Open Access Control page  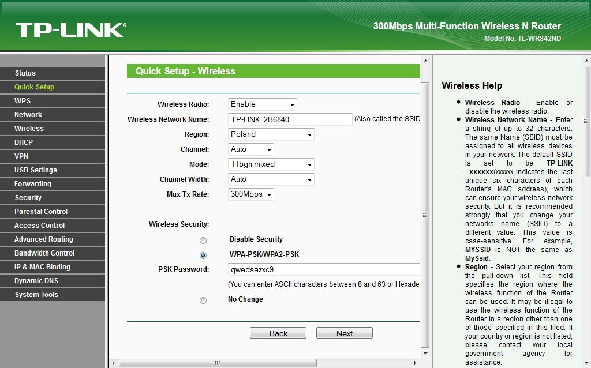click(53, 226)
